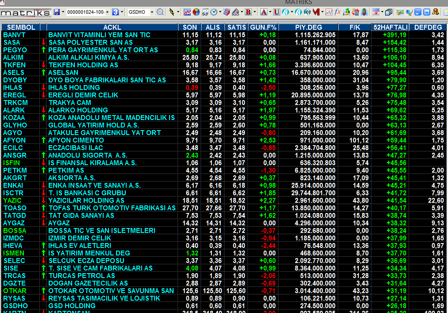The image size is (448, 313).
Task: Click the DEFDEG column header
Action: point(428,27)
